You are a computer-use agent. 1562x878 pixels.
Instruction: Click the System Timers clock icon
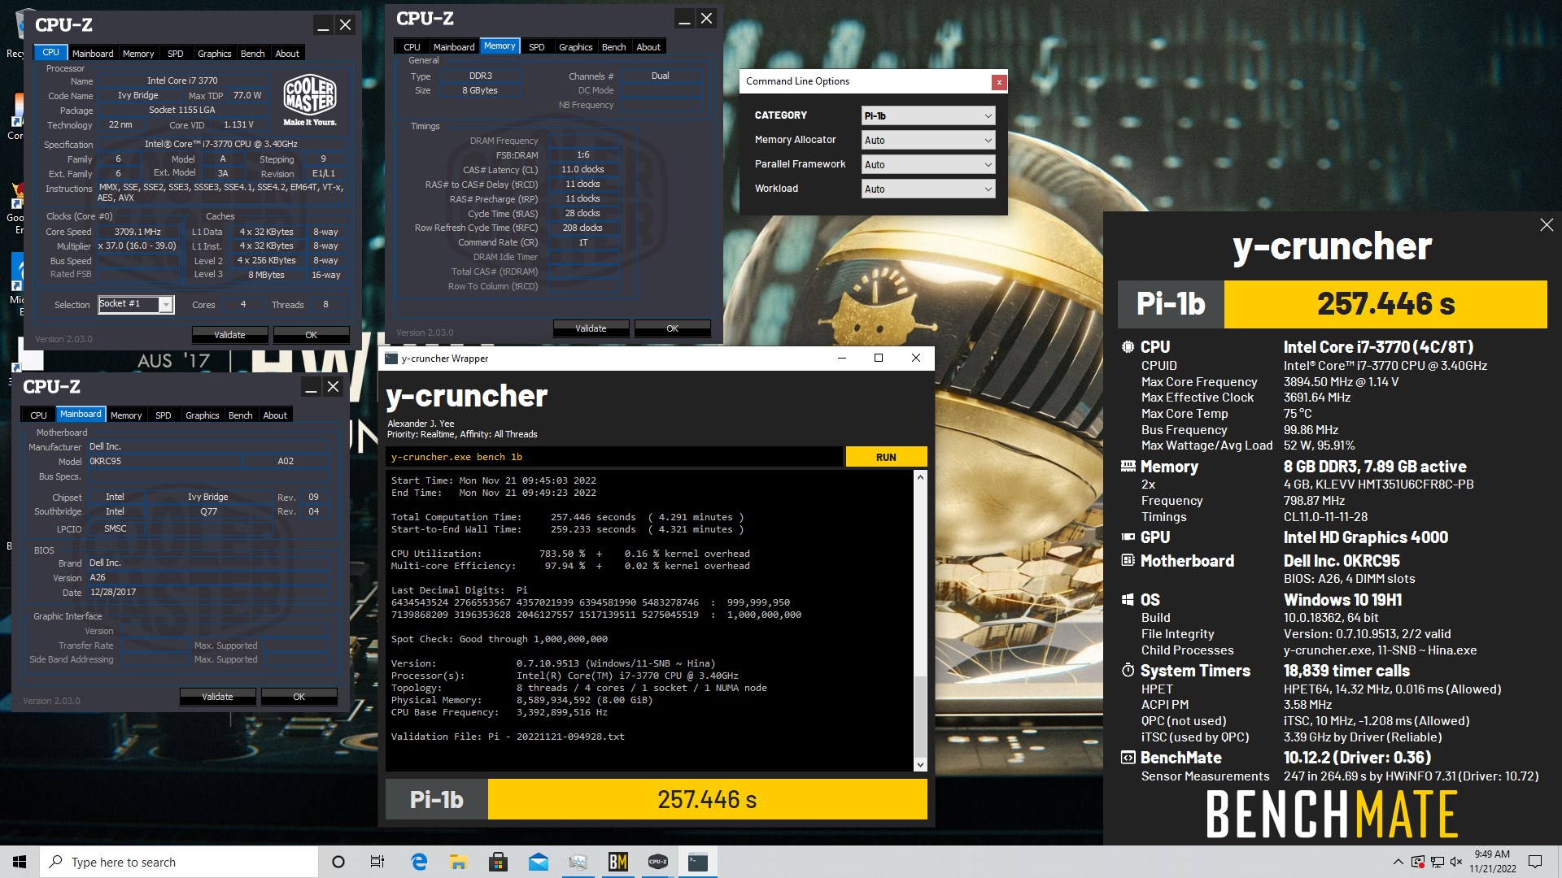click(x=1128, y=671)
